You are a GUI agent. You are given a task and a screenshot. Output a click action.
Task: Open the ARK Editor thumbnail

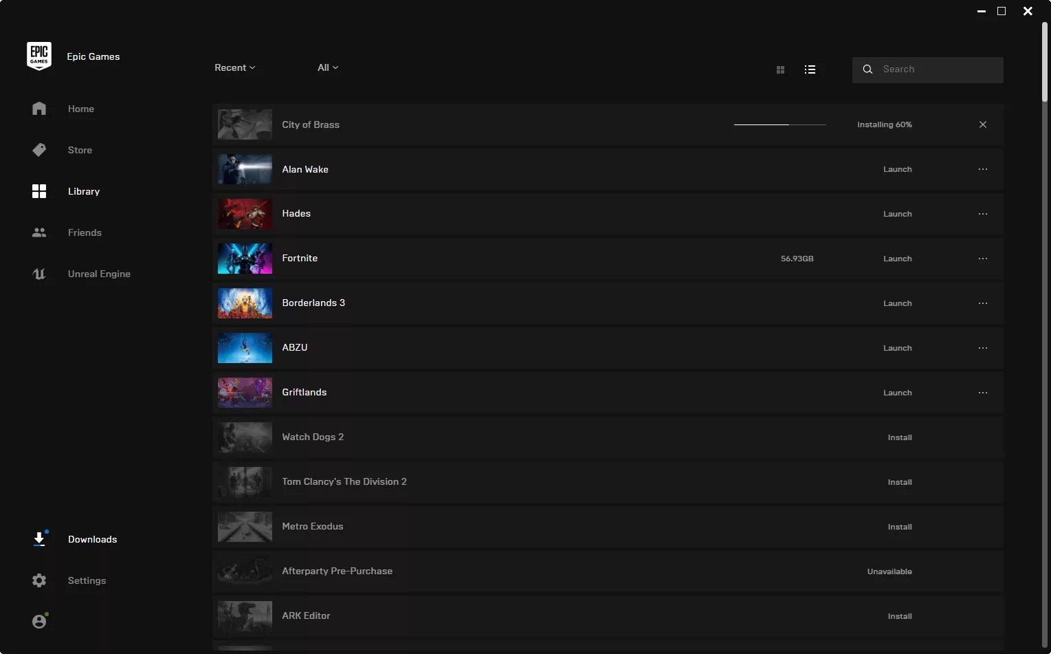[245, 616]
